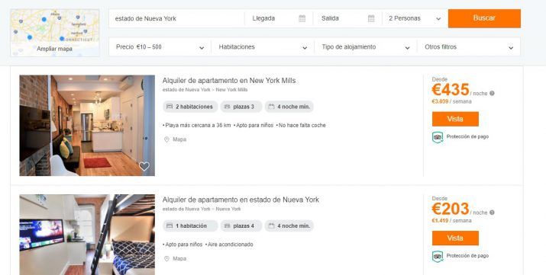The width and height of the screenshot is (546, 275).
Task: Expand the Tipo de alojamiento filter
Action: pos(366,47)
